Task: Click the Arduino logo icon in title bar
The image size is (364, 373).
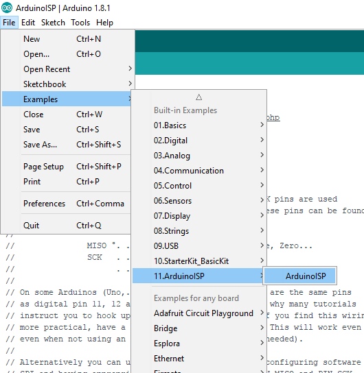Action: tap(7, 8)
